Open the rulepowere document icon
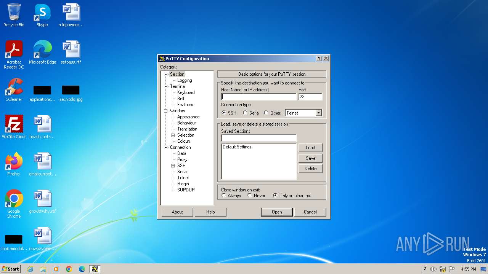The width and height of the screenshot is (488, 274). pos(71,15)
